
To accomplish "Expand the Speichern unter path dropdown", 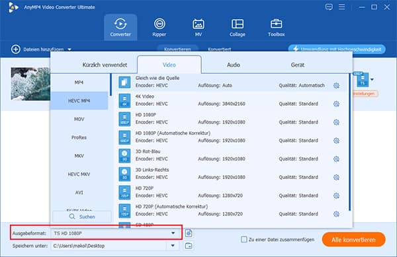I will 173,246.
